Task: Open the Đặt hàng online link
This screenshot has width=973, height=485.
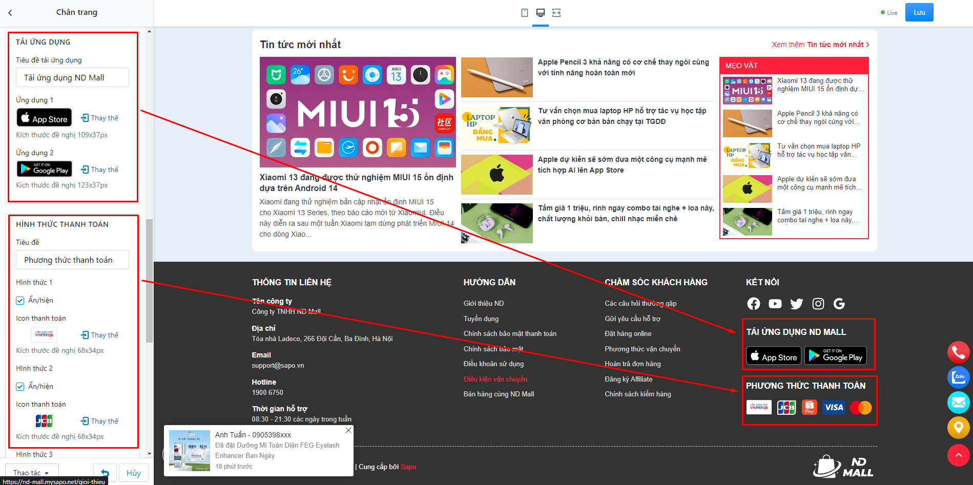Action: click(x=628, y=334)
